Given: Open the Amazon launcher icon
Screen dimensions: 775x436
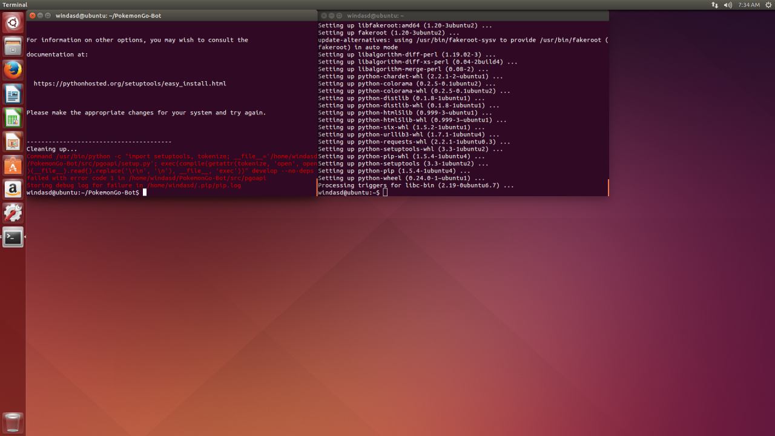Looking at the screenshot, I should 13,190.
